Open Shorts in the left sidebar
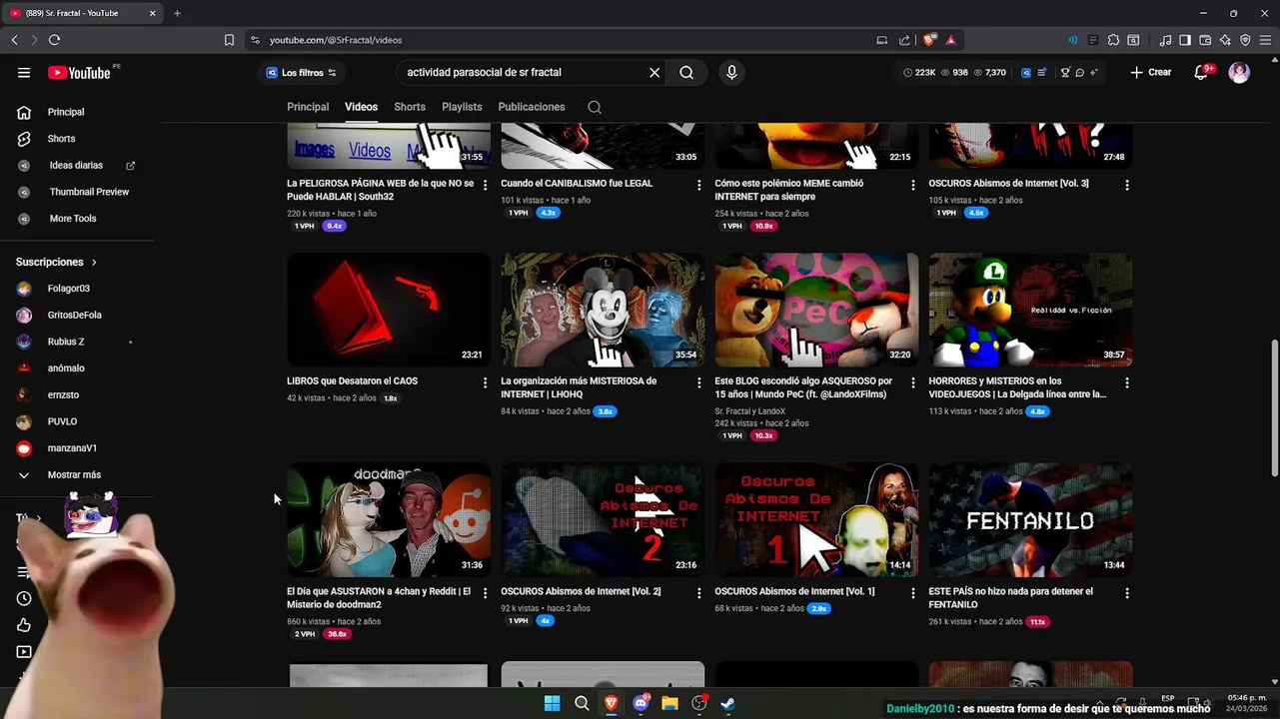 (61, 139)
